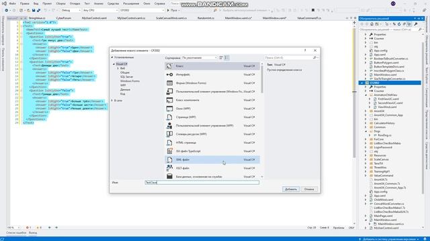Click the refresh icon in Solution Explorer toolbar
430x241 pixels.
point(399,24)
